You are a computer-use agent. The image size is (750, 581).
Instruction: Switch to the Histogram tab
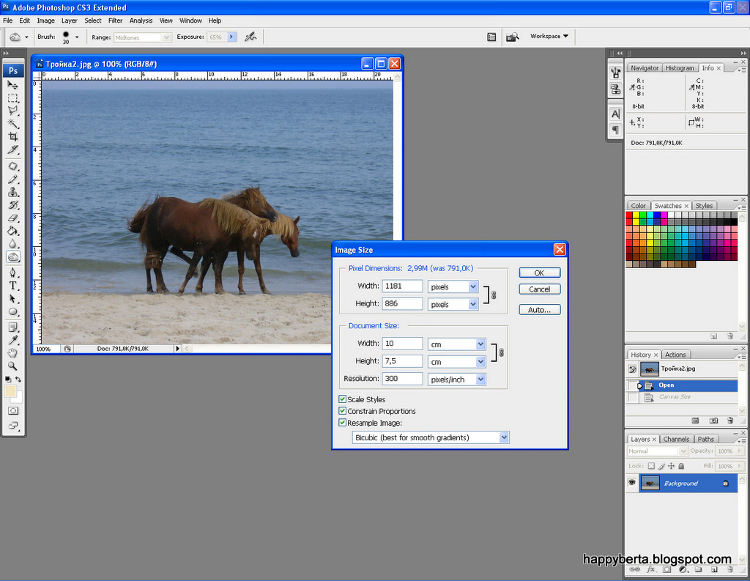coord(680,68)
